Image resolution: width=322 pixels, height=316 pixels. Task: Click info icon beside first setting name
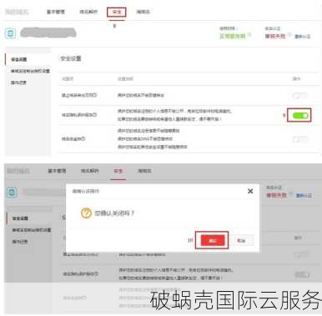coord(95,95)
